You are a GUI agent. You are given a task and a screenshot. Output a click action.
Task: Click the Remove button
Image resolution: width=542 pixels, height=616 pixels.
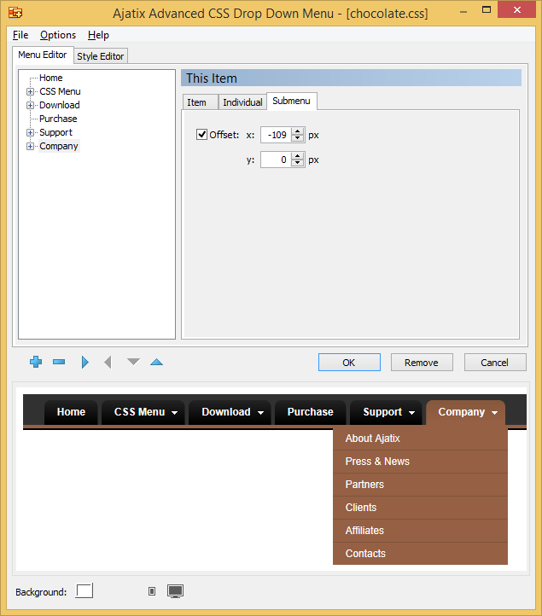point(422,363)
